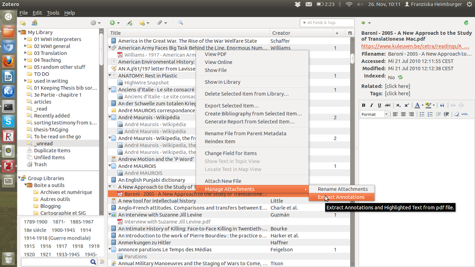Click the paperclip Attach icon
Image resolution: width=475 pixels, height=267 pixels.
(160, 23)
